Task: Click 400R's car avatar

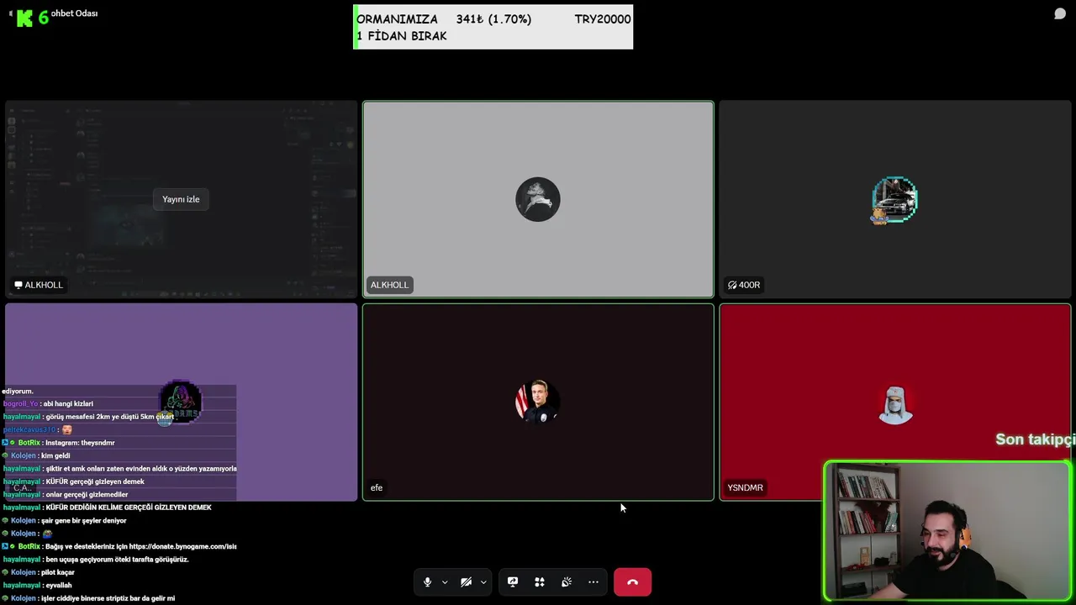Action: pyautogui.click(x=895, y=199)
